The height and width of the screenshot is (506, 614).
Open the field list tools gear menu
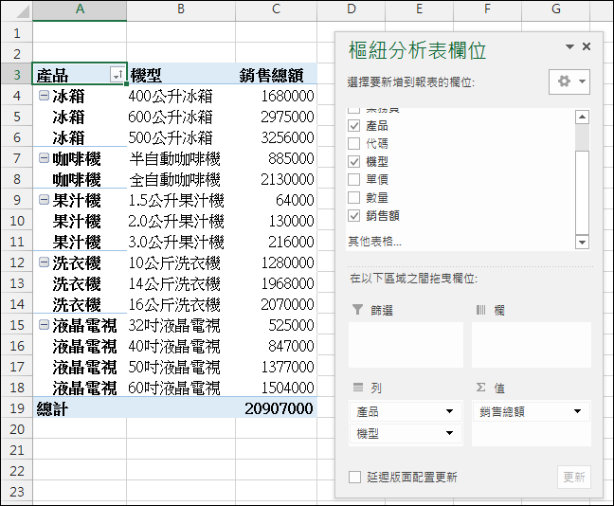pos(569,81)
